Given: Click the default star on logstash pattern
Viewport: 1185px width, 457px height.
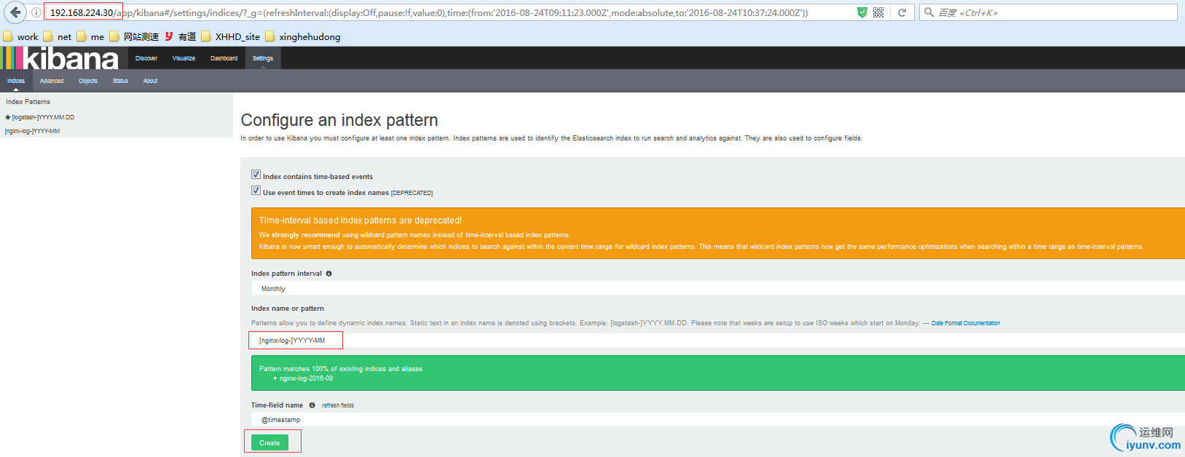Looking at the screenshot, I should pyautogui.click(x=7, y=117).
